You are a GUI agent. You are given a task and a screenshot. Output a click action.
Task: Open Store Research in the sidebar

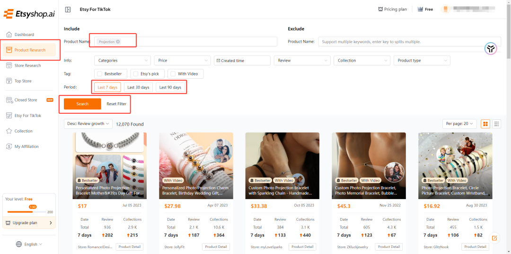[x=29, y=65]
